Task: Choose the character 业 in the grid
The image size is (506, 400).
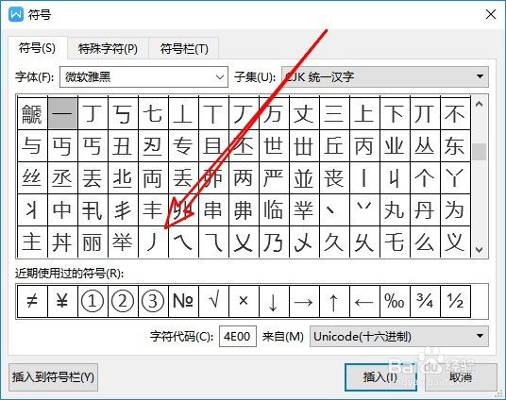Action: [396, 146]
